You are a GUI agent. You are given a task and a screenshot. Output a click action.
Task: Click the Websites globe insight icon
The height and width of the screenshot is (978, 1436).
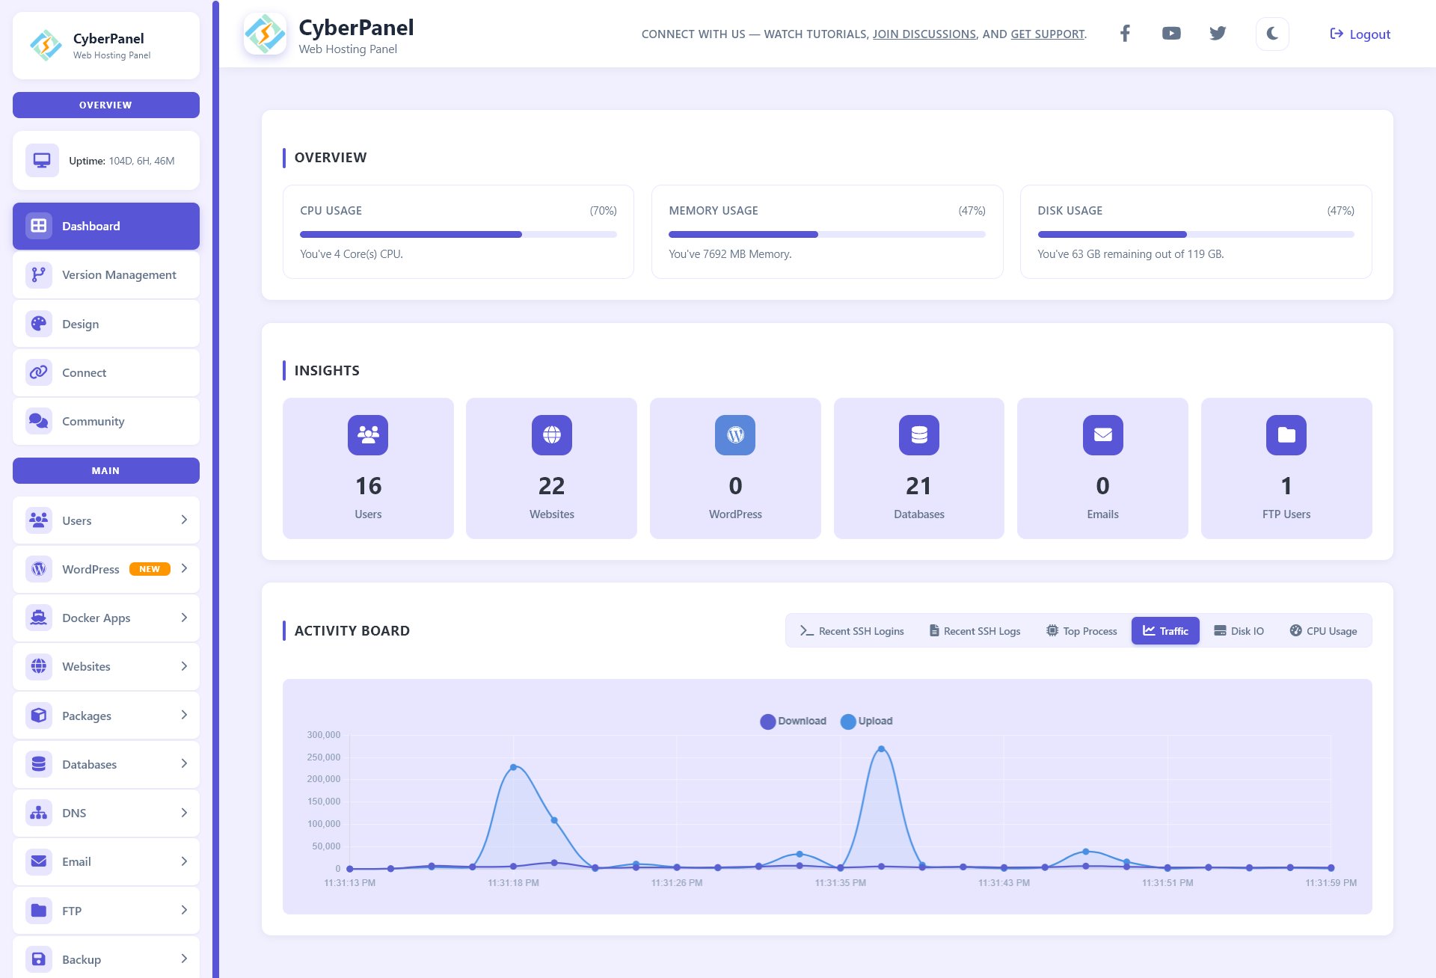[551, 435]
